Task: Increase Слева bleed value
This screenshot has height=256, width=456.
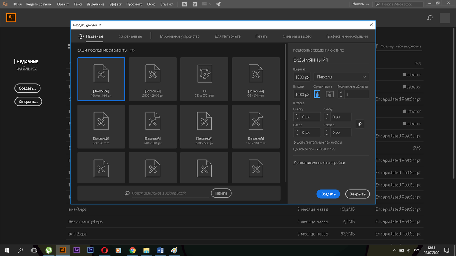Action: pos(297,130)
